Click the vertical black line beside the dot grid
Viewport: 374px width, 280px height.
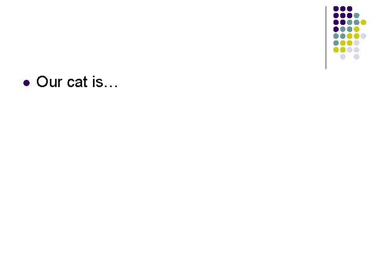pyautogui.click(x=326, y=38)
